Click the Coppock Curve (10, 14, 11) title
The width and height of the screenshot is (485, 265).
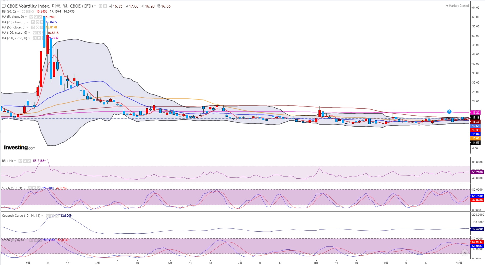pyautogui.click(x=21, y=216)
